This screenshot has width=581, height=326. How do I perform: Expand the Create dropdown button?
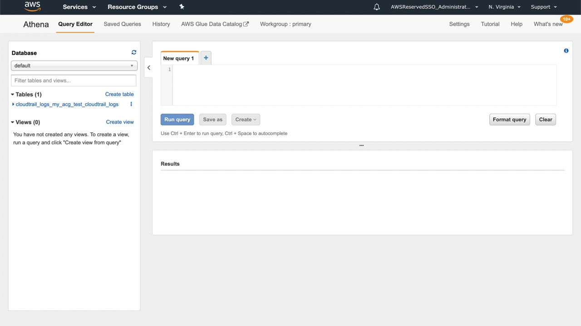coord(246,120)
